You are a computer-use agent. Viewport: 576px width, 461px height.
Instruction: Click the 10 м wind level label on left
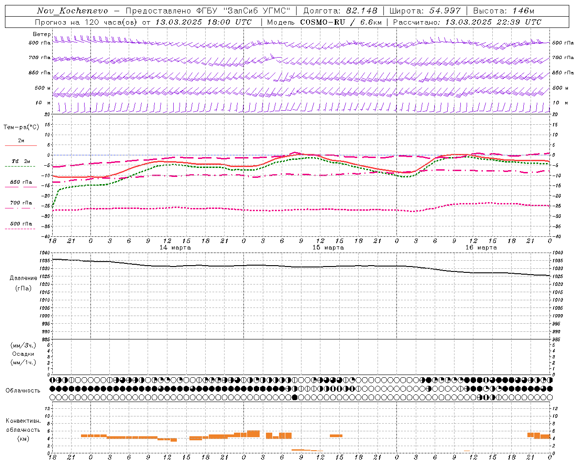pyautogui.click(x=43, y=103)
